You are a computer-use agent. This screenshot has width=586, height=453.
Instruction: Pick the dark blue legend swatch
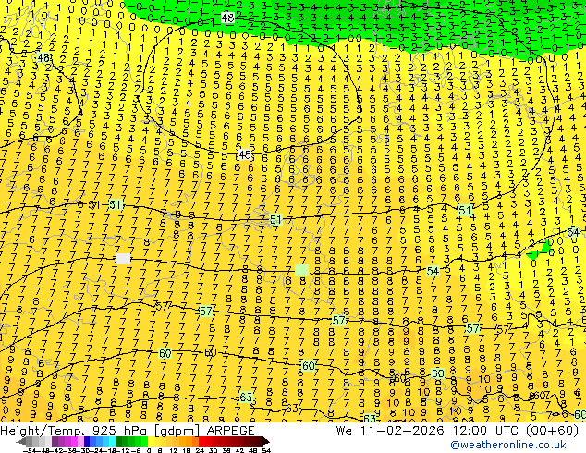point(87,441)
